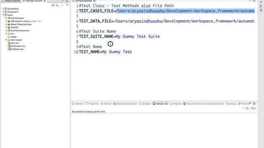The image size is (264, 148).
Task: Select the config.properties editor tab
Action: [83, 1]
